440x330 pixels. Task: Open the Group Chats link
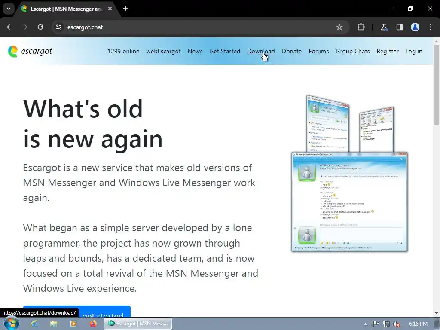coord(353,52)
